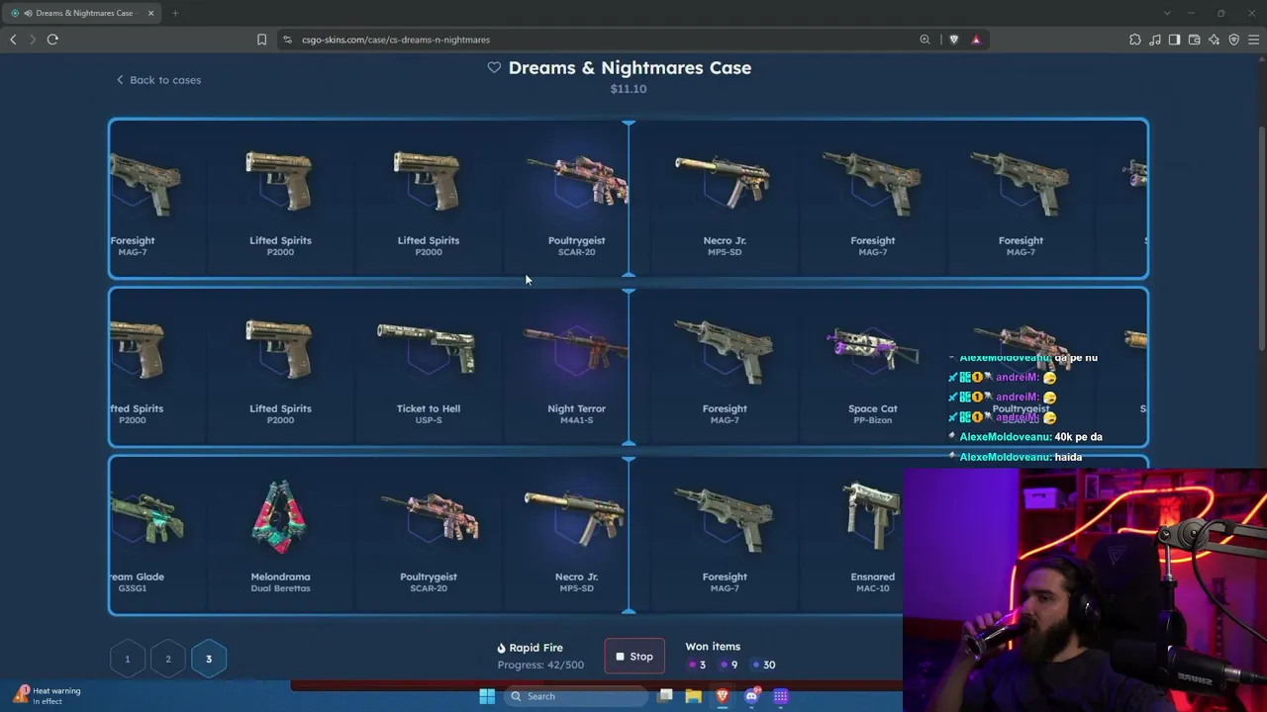Open the browser hamburger menu
Screen dimensions: 1267x712
(x=1253, y=40)
